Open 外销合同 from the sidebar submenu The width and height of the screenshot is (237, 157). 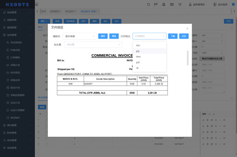(15, 50)
